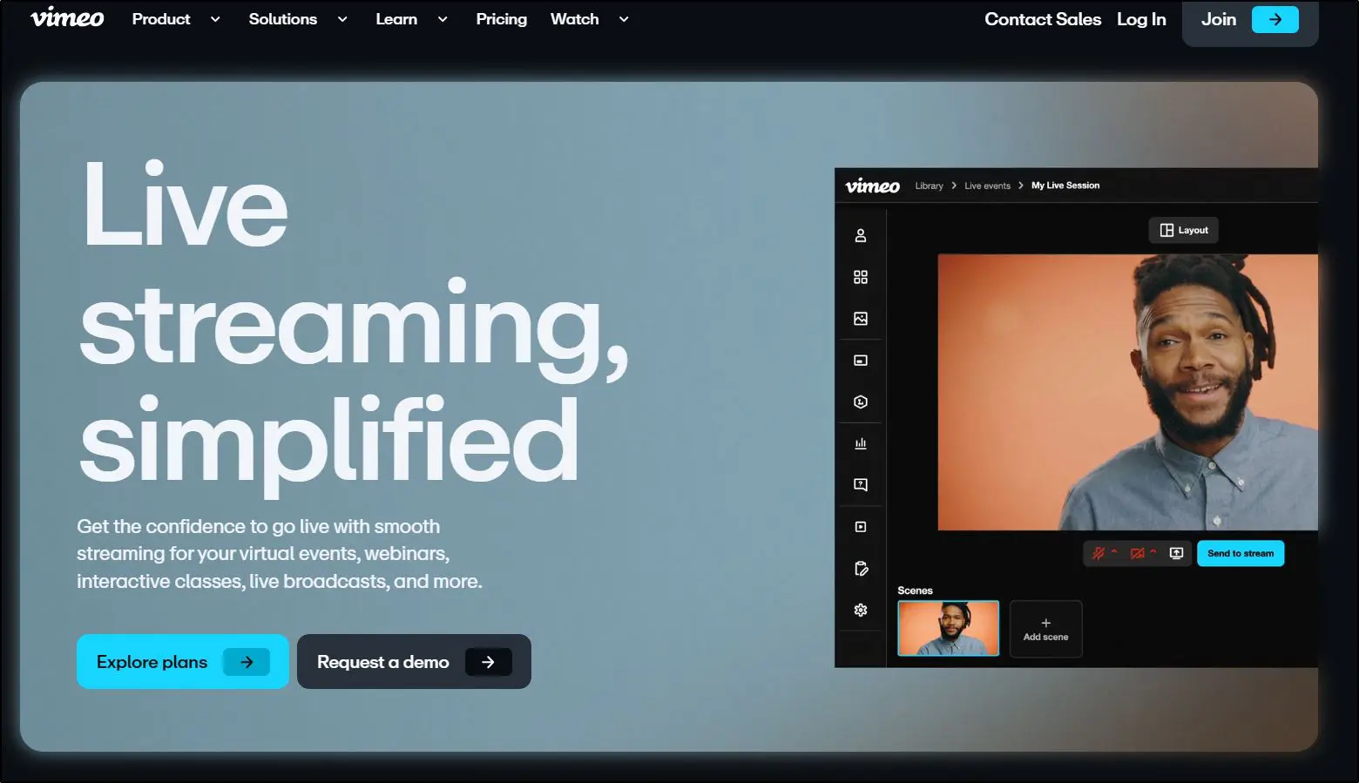Expand the Product dropdown menu
Viewport: 1359px width, 783px height.
pos(175,19)
